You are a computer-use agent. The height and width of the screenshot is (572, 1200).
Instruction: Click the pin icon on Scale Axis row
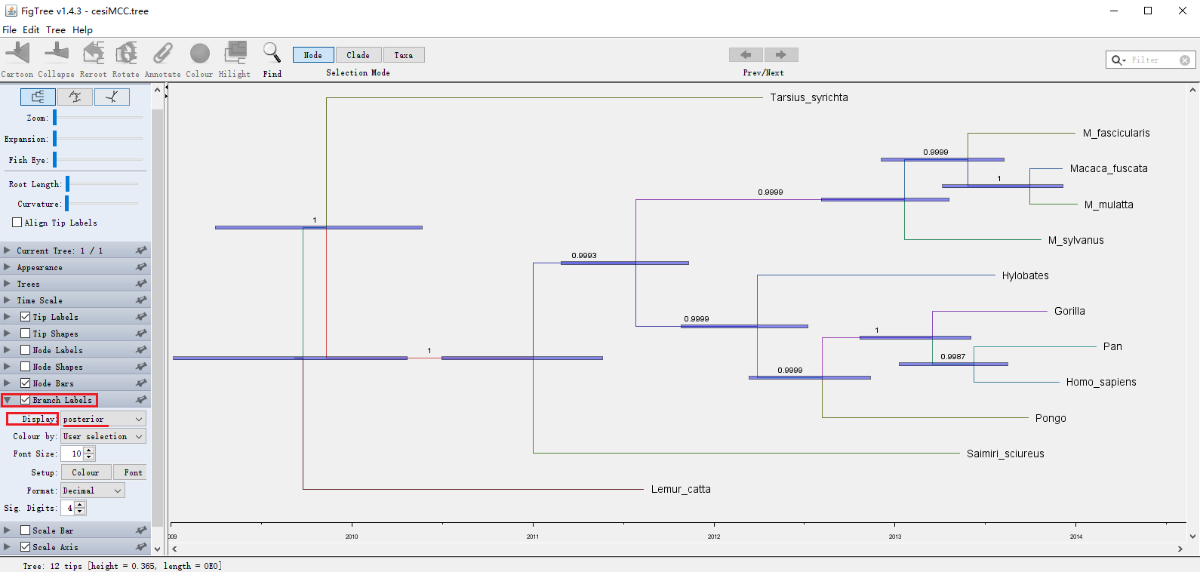(x=141, y=547)
